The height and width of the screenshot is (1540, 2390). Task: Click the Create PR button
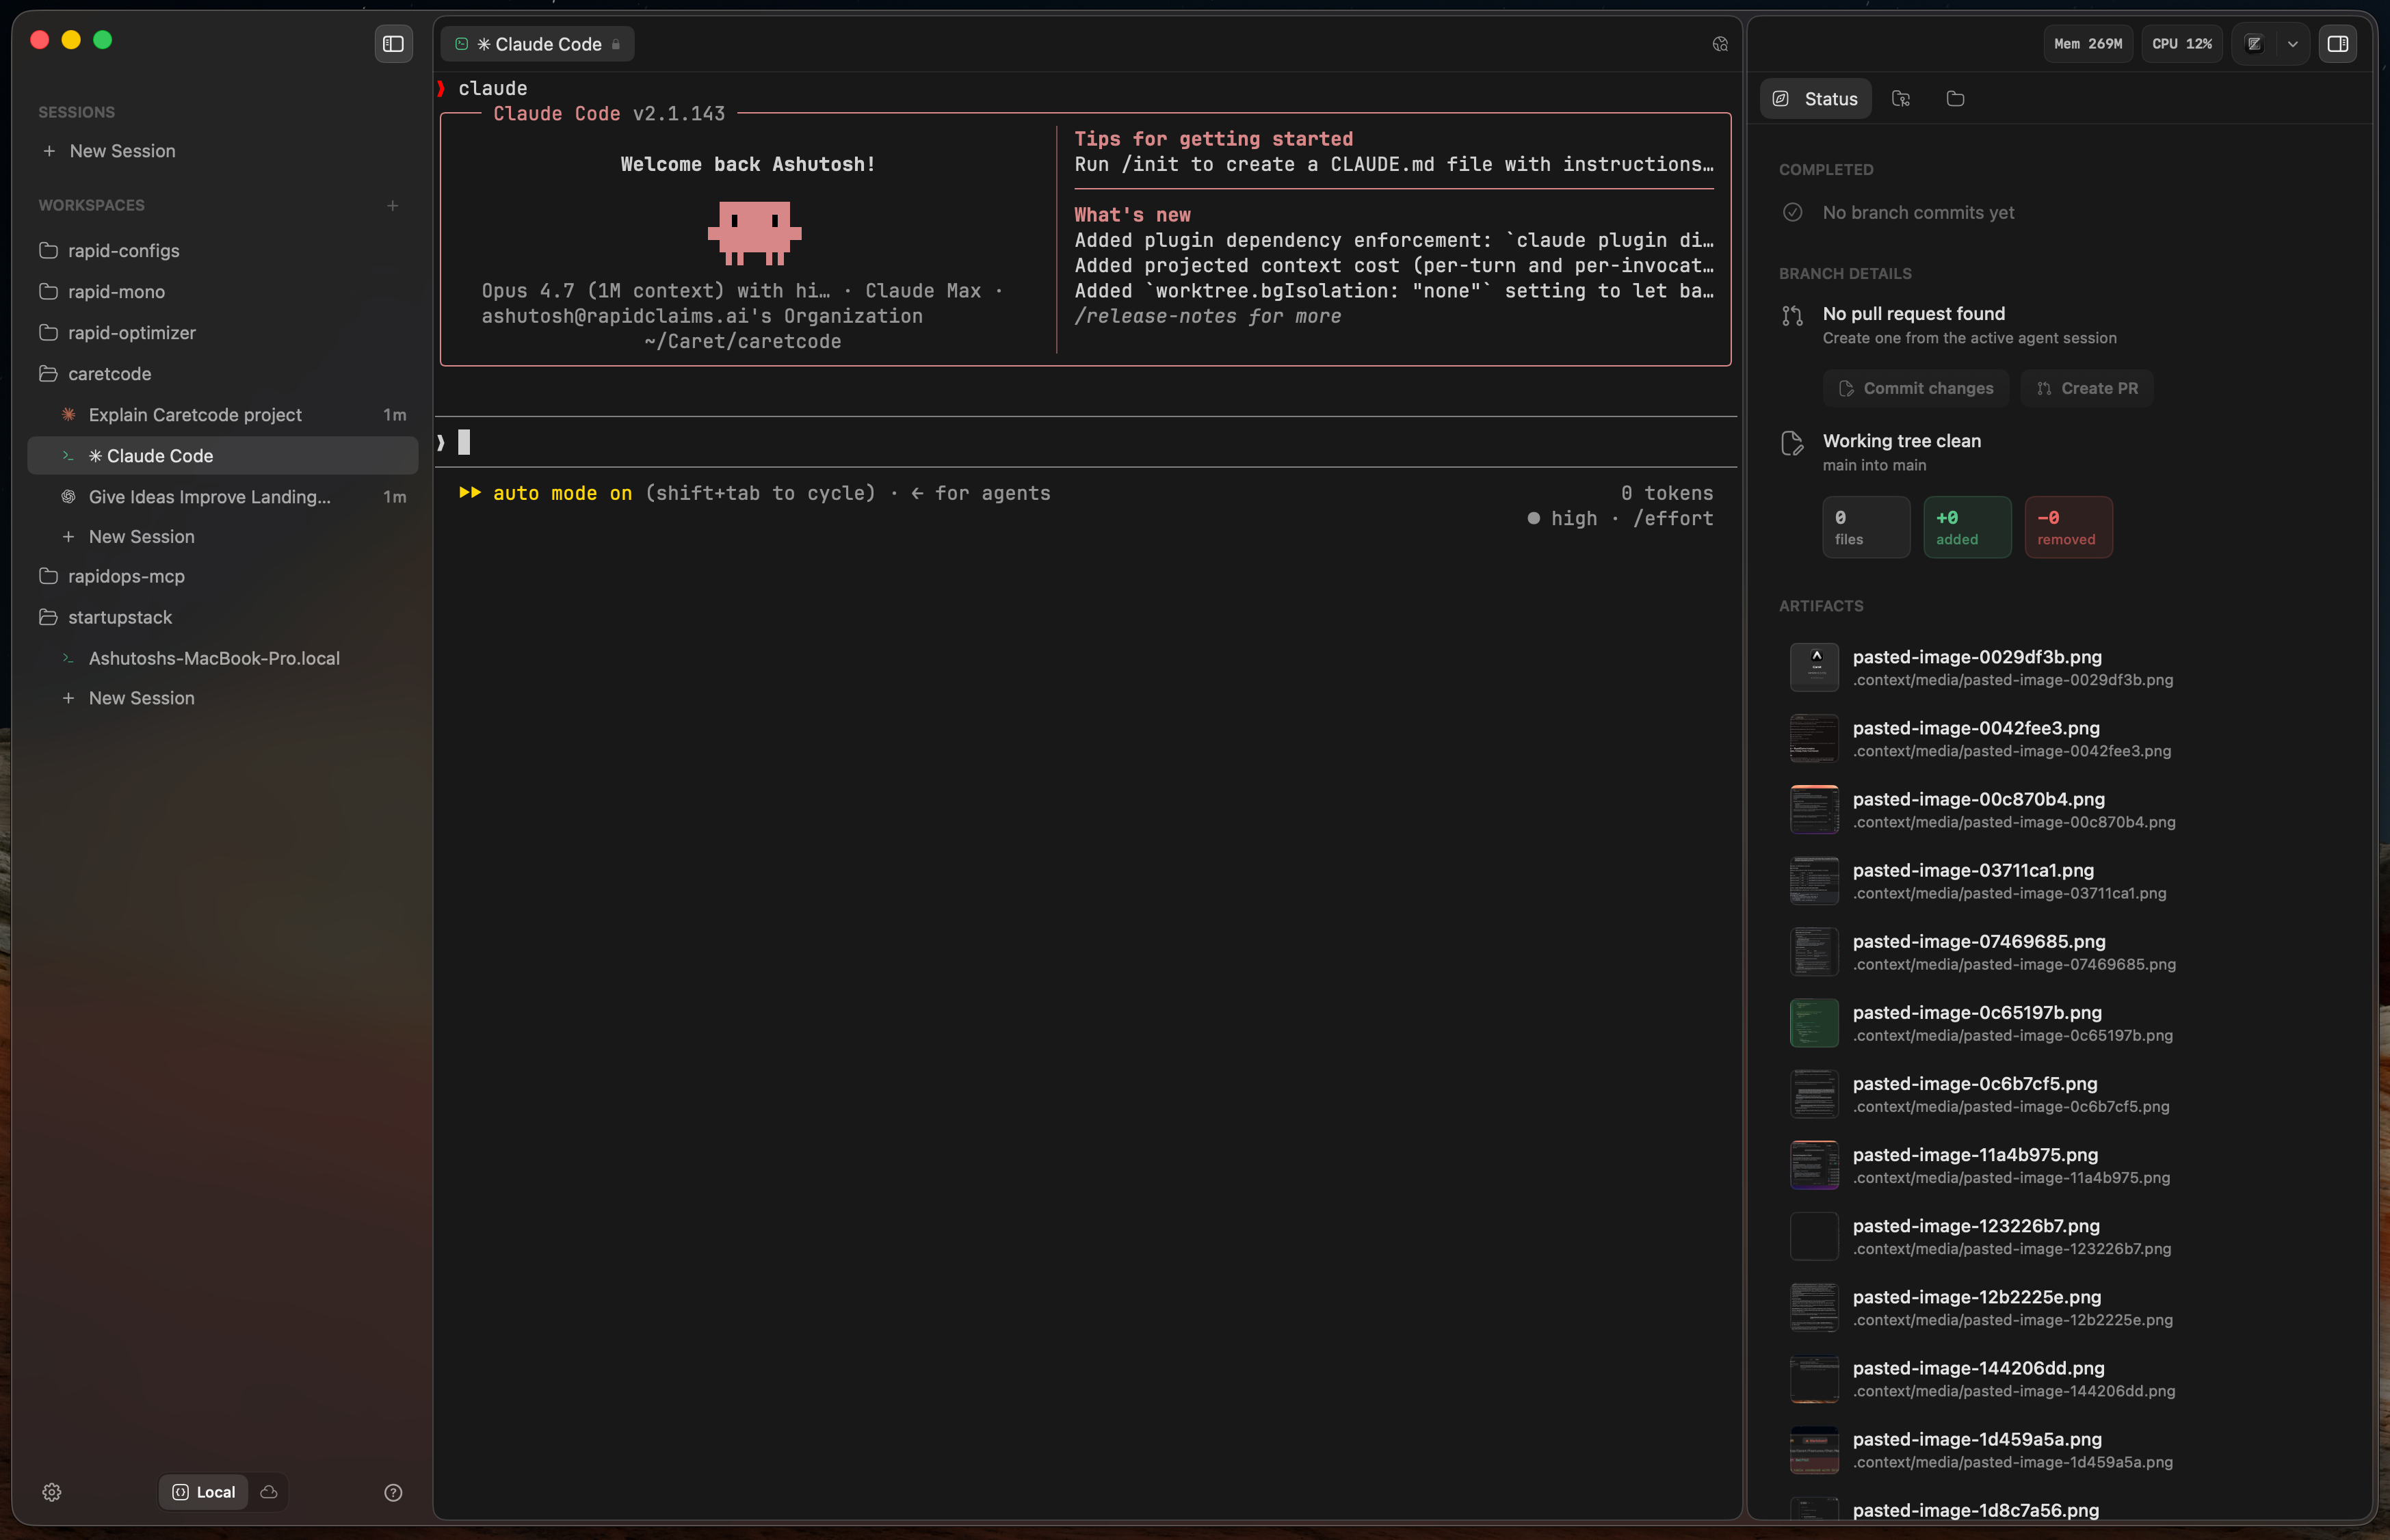point(2087,388)
